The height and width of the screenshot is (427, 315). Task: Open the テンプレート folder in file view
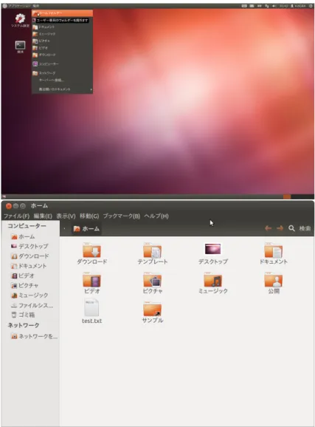(152, 253)
